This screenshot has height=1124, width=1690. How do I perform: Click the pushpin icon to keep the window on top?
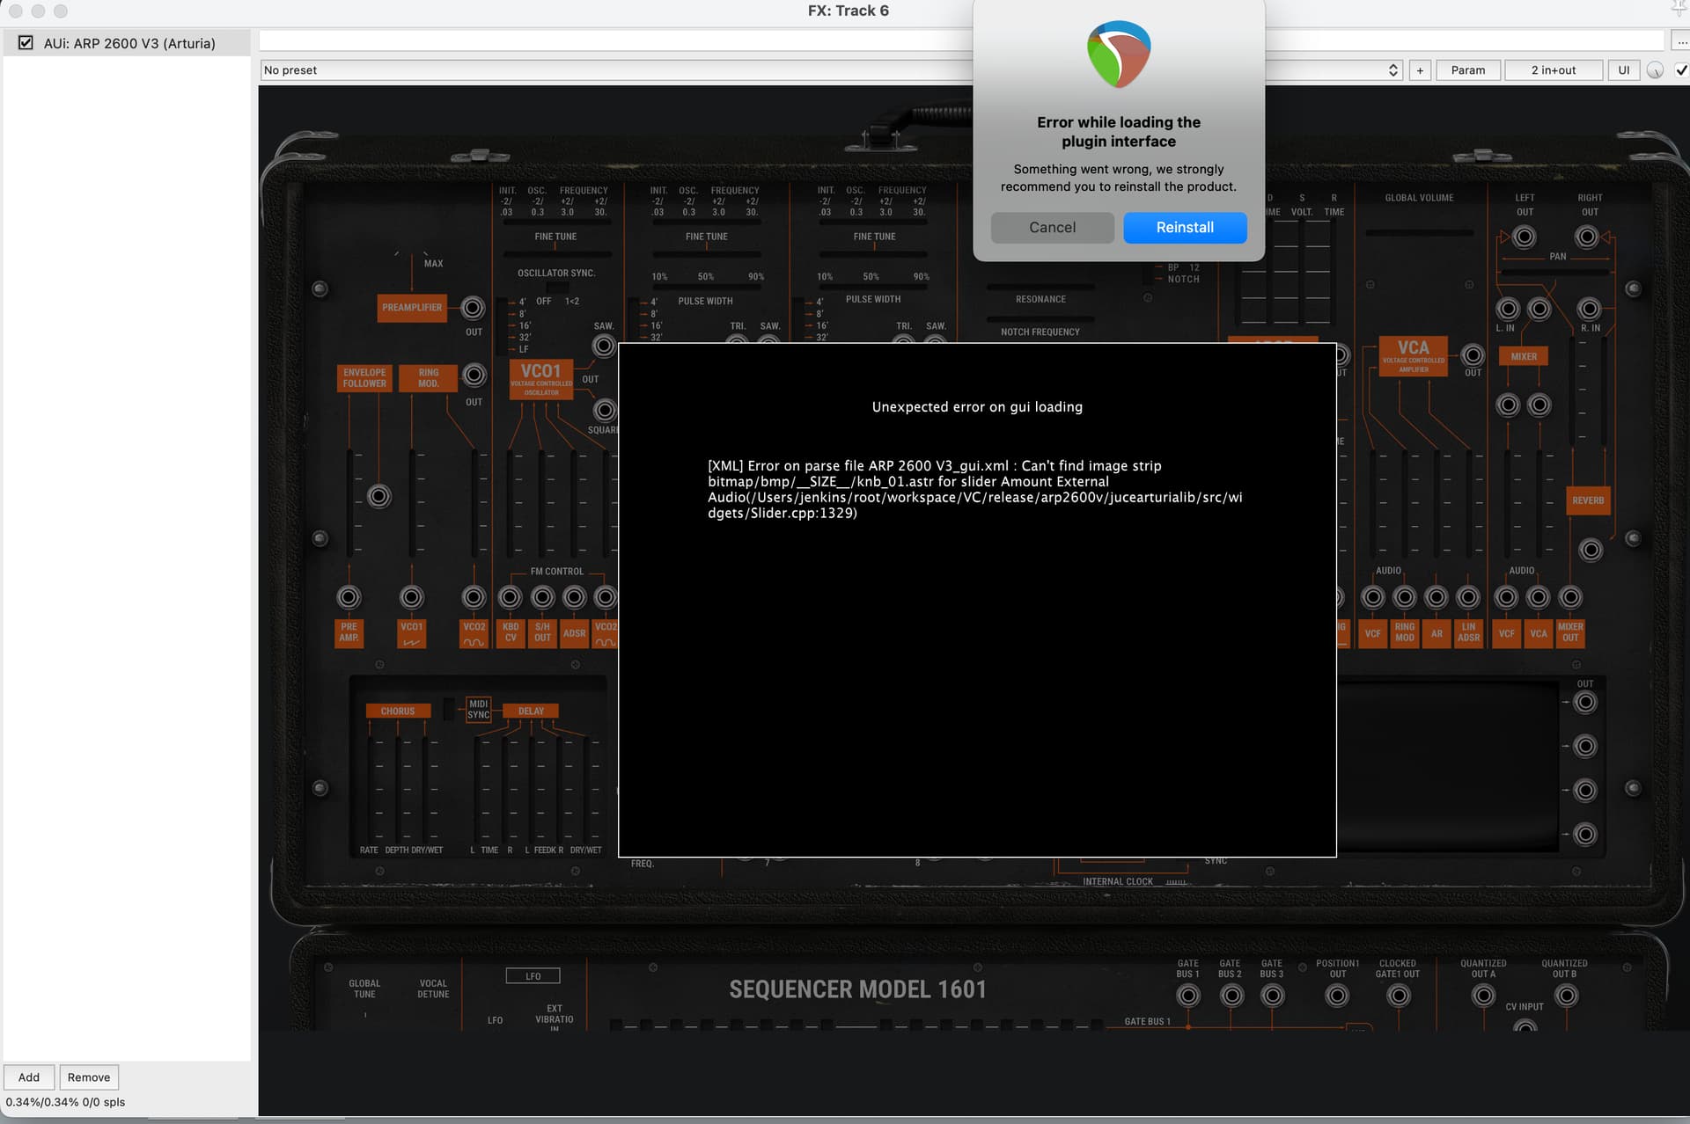pyautogui.click(x=1679, y=9)
